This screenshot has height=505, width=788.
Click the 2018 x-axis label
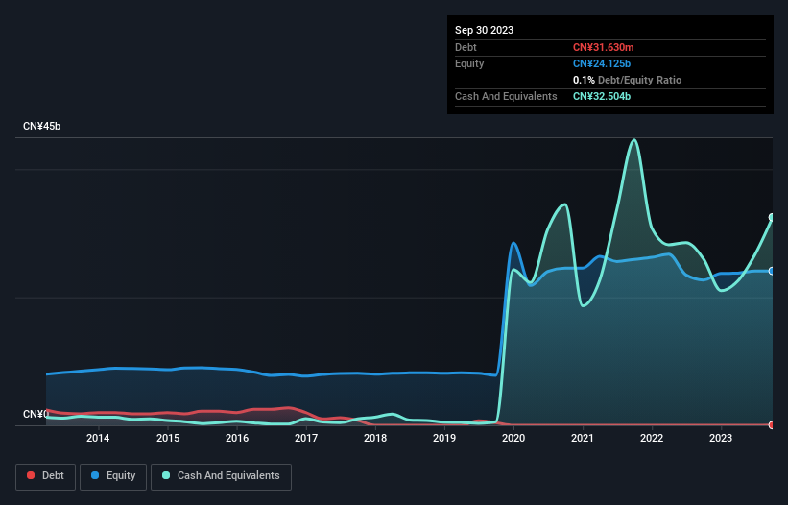[375, 438]
